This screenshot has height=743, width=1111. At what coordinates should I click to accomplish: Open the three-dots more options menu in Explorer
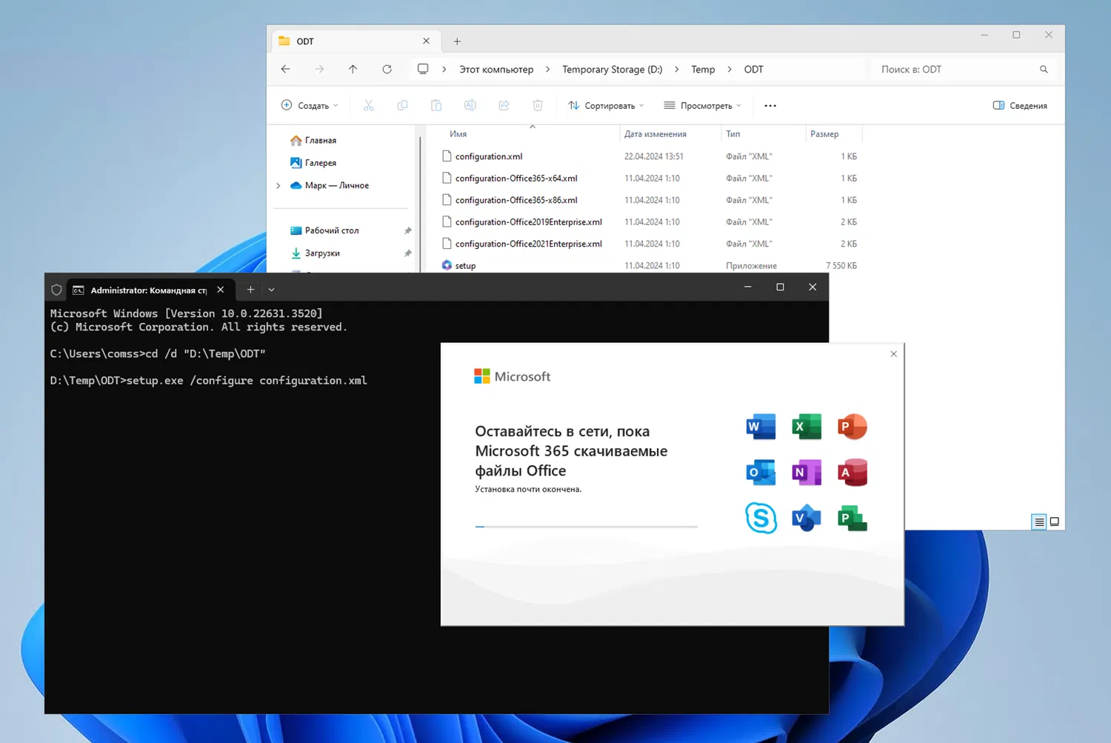tap(770, 105)
